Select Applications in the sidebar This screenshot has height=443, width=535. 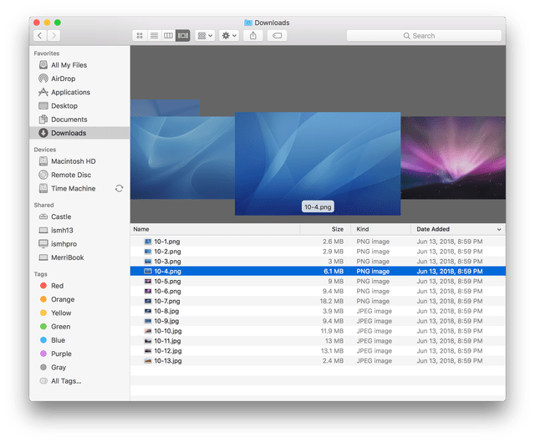coord(70,92)
